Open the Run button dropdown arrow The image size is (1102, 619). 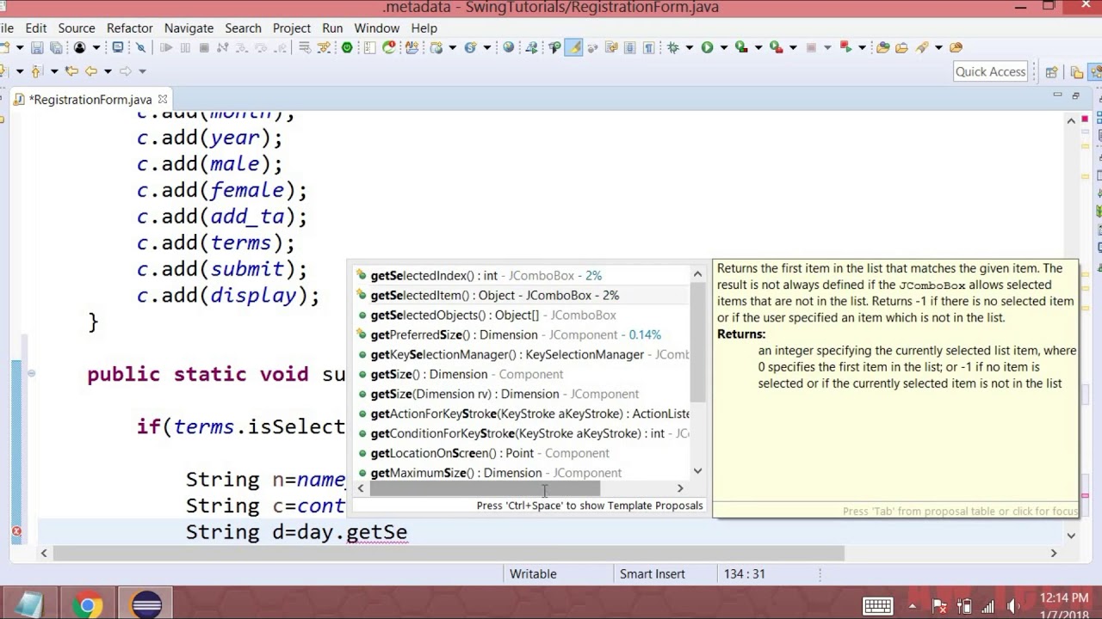724,47
